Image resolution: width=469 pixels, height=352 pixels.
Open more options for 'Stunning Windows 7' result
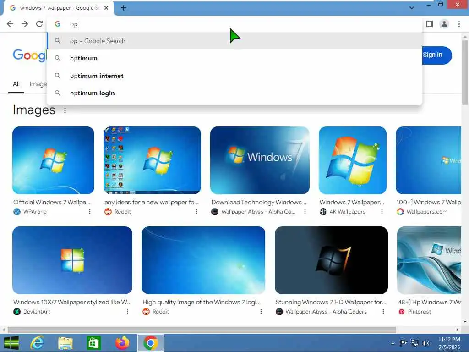point(383,312)
